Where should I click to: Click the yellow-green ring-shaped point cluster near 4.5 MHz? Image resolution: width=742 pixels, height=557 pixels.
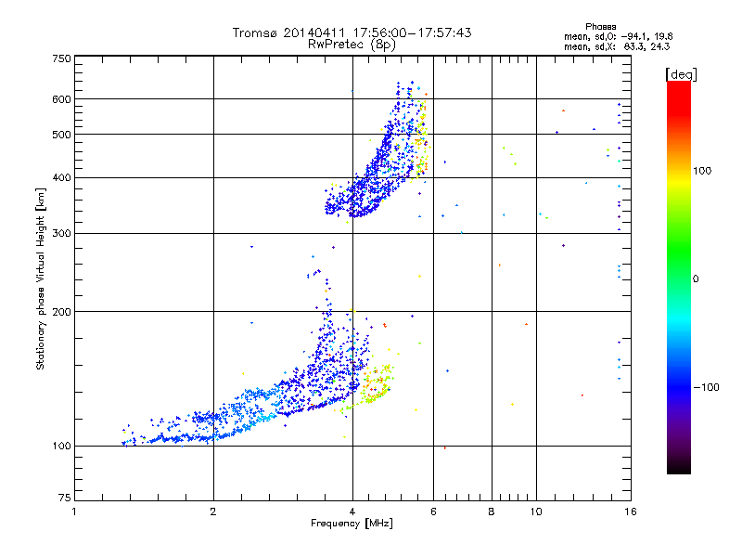(x=377, y=384)
